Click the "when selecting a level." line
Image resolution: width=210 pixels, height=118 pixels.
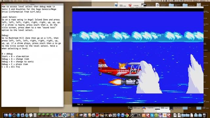[x=15, y=49]
